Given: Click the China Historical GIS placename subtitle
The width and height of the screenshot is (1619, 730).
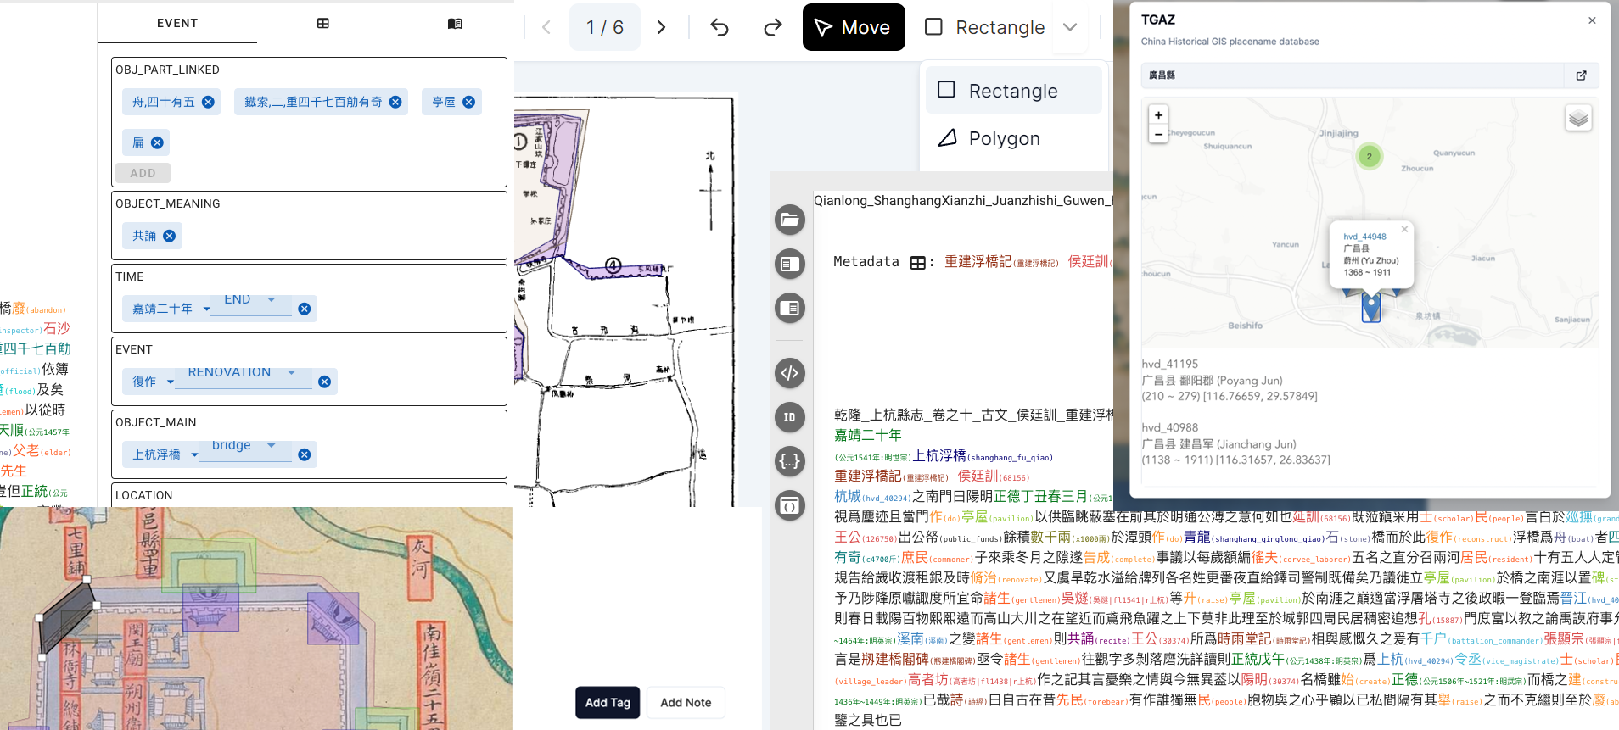Looking at the screenshot, I should click(1230, 42).
